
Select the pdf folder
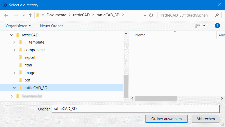click(27, 80)
